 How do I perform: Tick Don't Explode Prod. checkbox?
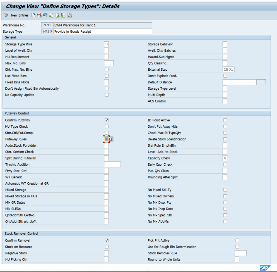(x=225, y=76)
